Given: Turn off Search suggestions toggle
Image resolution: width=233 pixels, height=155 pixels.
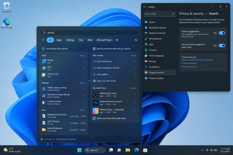Looking at the screenshot, I should tap(222, 33).
